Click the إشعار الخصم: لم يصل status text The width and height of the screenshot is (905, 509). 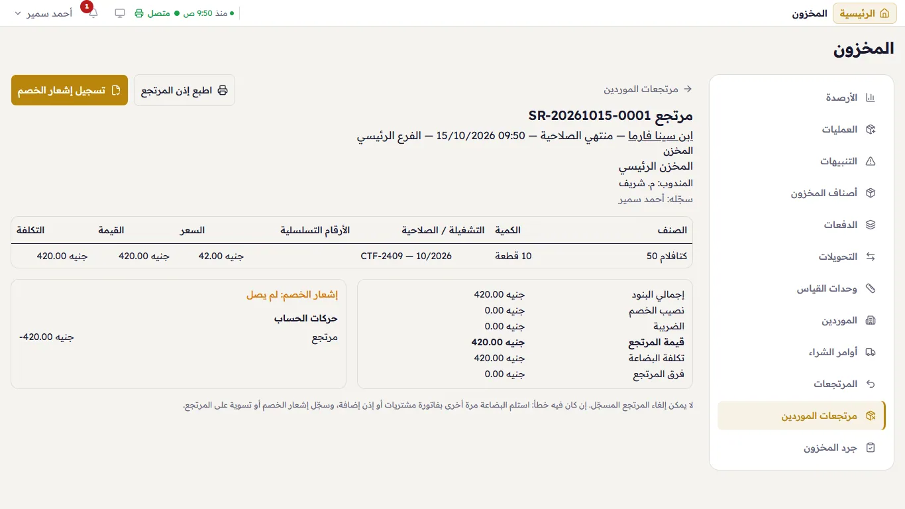(x=292, y=295)
